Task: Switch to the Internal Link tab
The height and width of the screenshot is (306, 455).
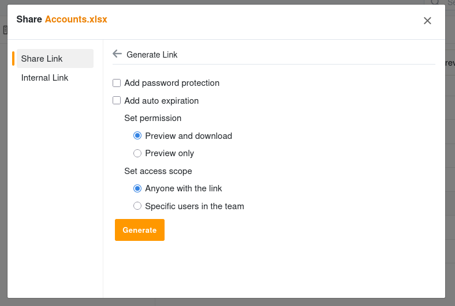Action: [x=44, y=78]
